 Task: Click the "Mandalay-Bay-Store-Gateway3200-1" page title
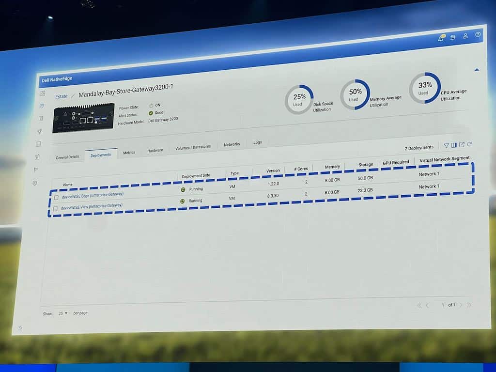[126, 91]
